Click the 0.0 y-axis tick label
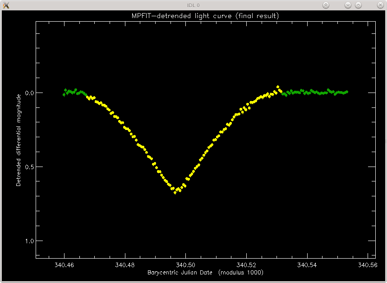The image size is (387, 283). [29, 93]
